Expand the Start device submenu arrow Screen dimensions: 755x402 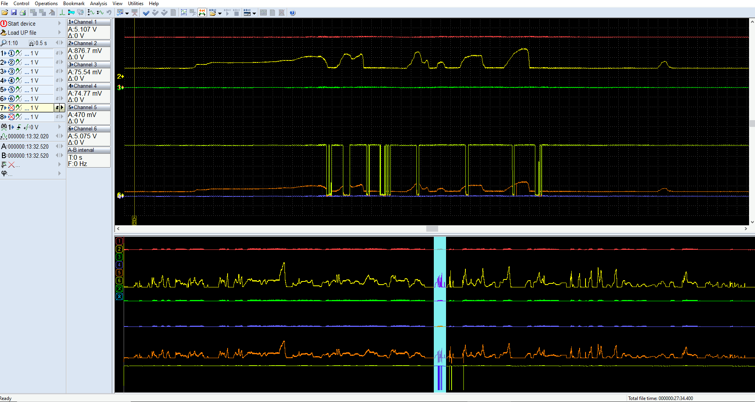[x=60, y=23]
